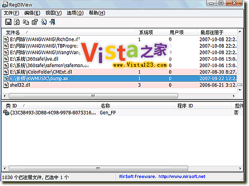Image resolution: width=249 pixels, height=186 pixels.
Task: Open the 编辑(E) menu
Action: pos(32,13)
